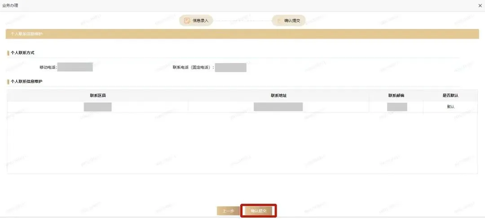485x219 pixels.
Task: Click the 信息录入 step edit icon
Action: click(187, 21)
